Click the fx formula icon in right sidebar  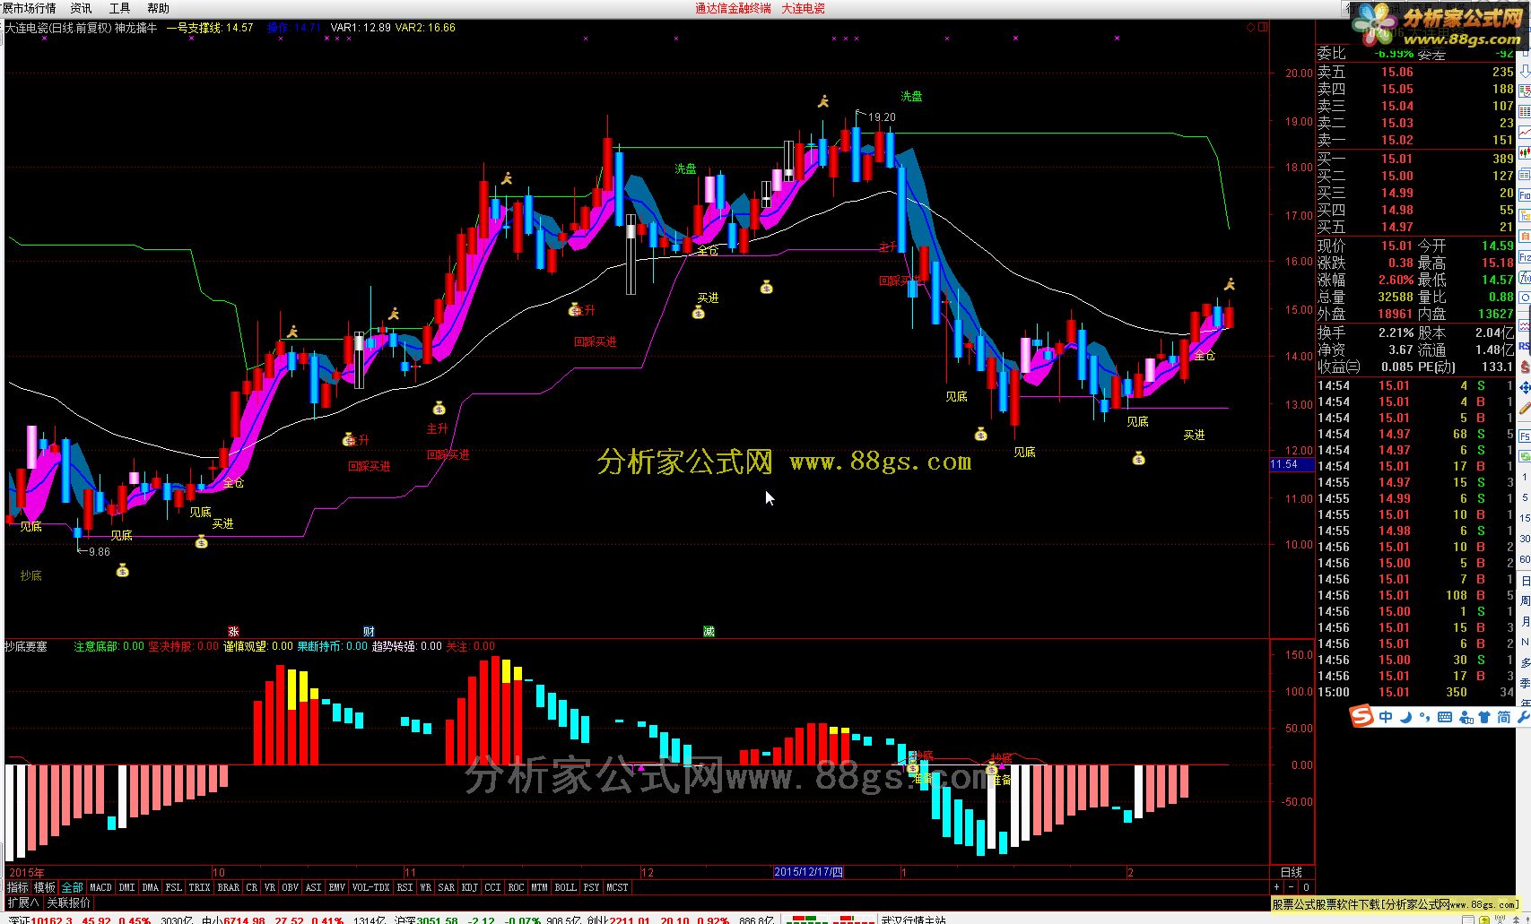point(1525,276)
